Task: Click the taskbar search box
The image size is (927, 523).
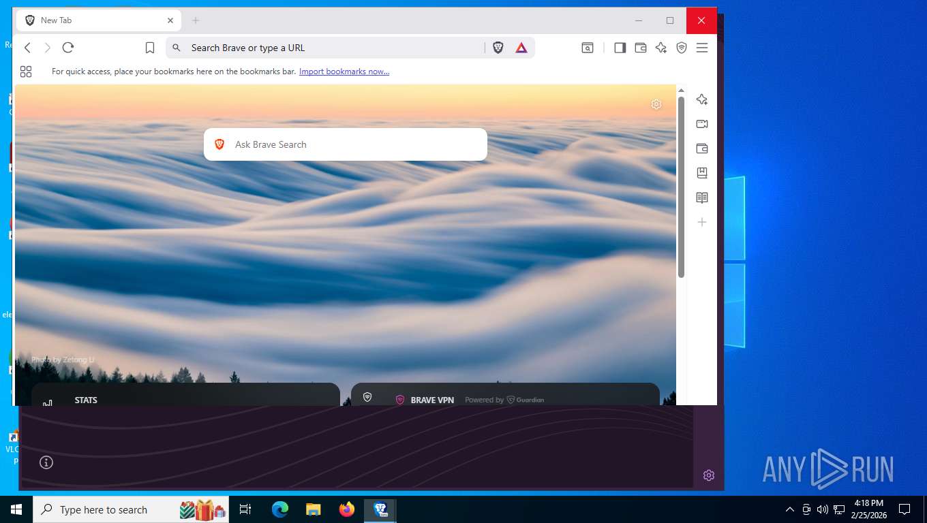Action: [x=131, y=509]
